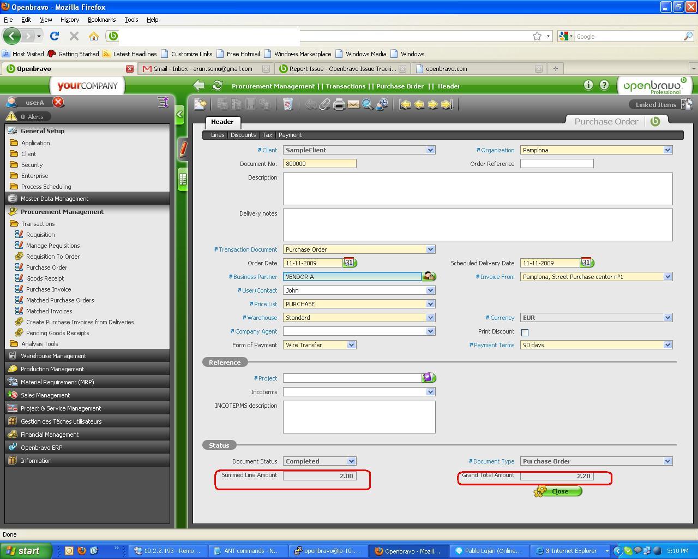This screenshot has height=559, width=698.
Task: Collapse the menu tree with top-right icon
Action: pos(163,102)
